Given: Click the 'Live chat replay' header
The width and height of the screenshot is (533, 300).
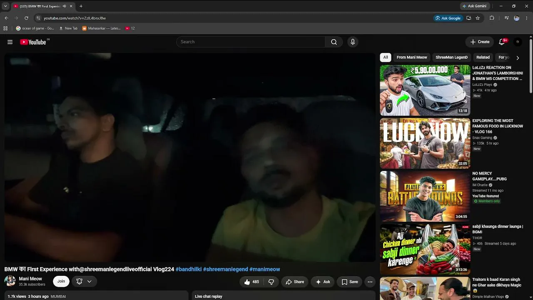Looking at the screenshot, I should [x=209, y=296].
